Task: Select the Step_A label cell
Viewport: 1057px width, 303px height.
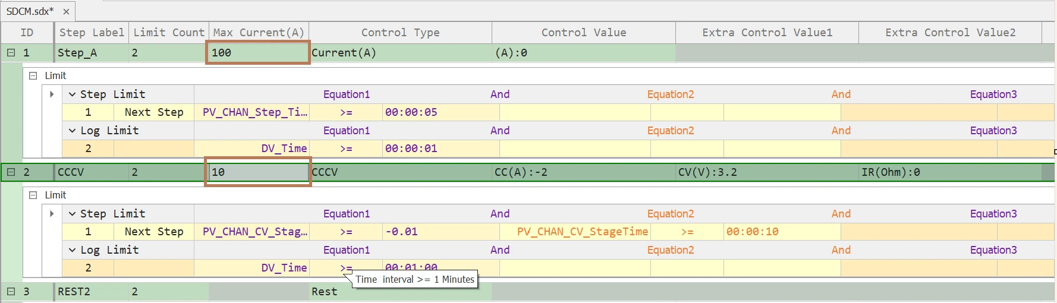Action: coord(92,53)
